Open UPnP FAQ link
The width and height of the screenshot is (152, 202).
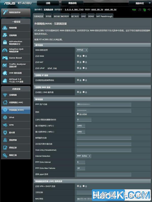(52, 68)
